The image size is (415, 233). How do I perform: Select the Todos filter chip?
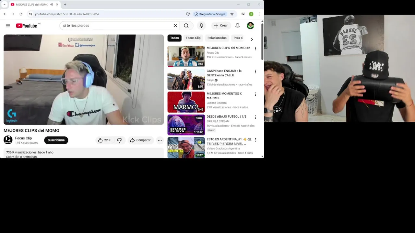tap(174, 38)
